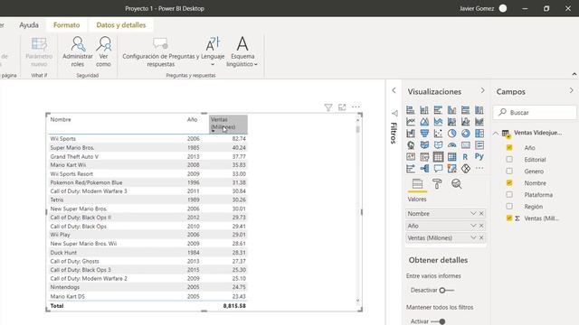Select the area chart visualization

[x=424, y=122]
